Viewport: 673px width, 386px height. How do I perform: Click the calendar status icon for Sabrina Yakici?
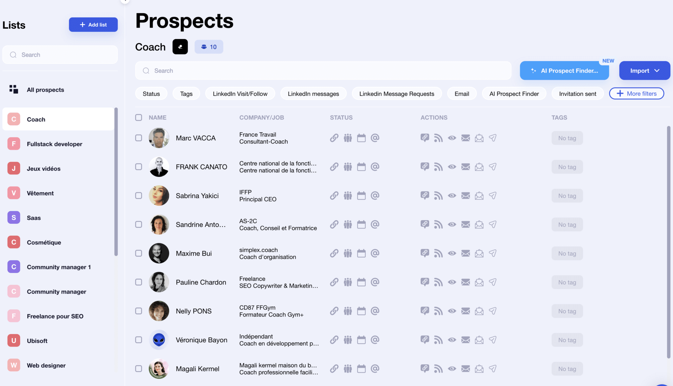point(361,195)
